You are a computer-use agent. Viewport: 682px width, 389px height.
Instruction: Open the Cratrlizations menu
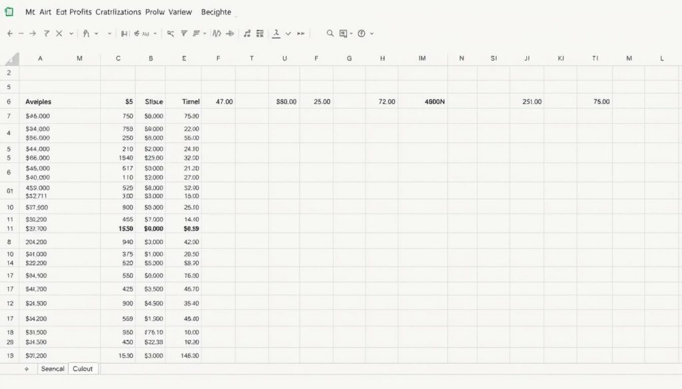119,12
